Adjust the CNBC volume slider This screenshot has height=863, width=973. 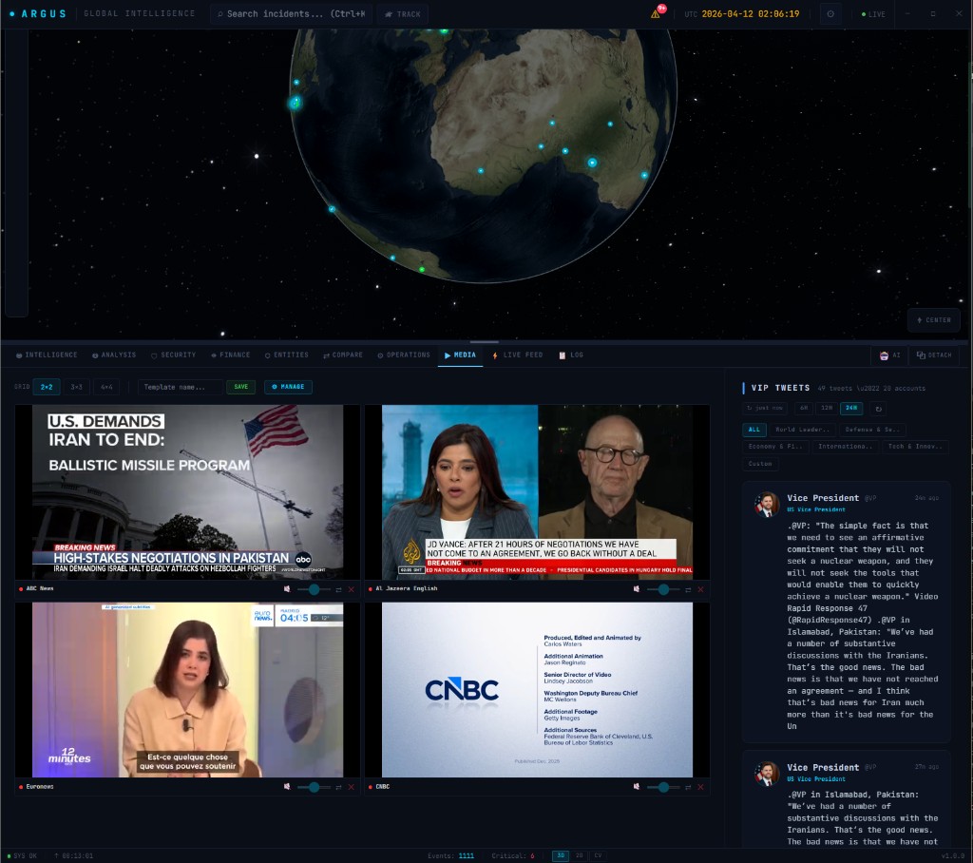(x=662, y=787)
